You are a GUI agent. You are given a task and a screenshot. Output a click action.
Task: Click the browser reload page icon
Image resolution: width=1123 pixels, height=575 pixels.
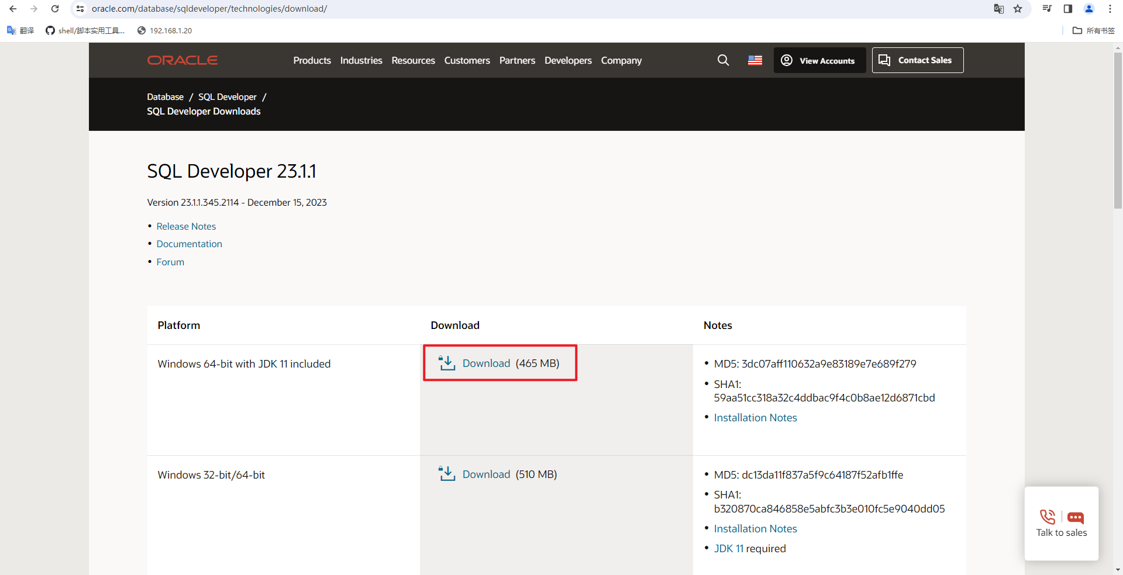pos(55,9)
